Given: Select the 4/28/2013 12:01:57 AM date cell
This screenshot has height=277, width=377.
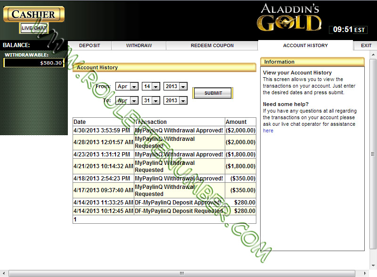Looking at the screenshot, I should (103, 142).
